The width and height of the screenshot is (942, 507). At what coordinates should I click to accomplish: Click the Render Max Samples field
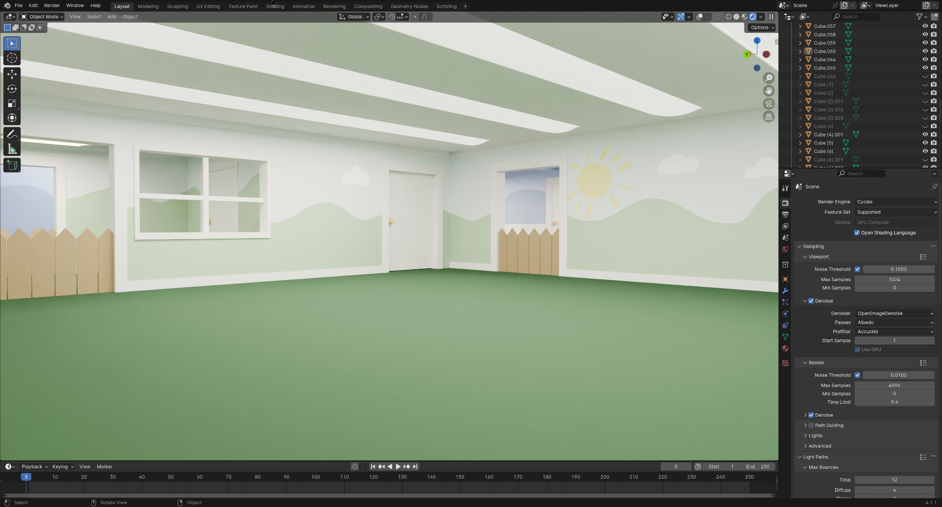(x=894, y=385)
